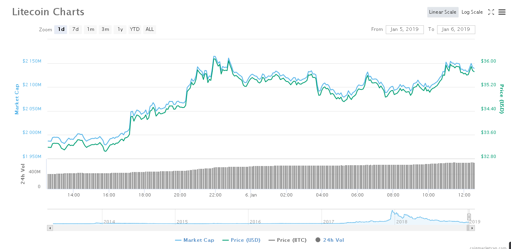
Task: Open the chart hamburger menu
Action: (502, 12)
